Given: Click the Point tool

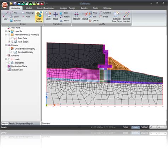Looking at the screenshot, I should [x=26, y=17].
